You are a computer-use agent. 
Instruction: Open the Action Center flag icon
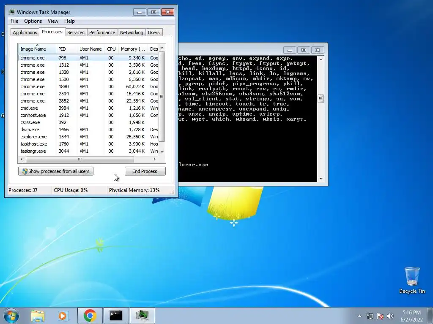point(380,316)
